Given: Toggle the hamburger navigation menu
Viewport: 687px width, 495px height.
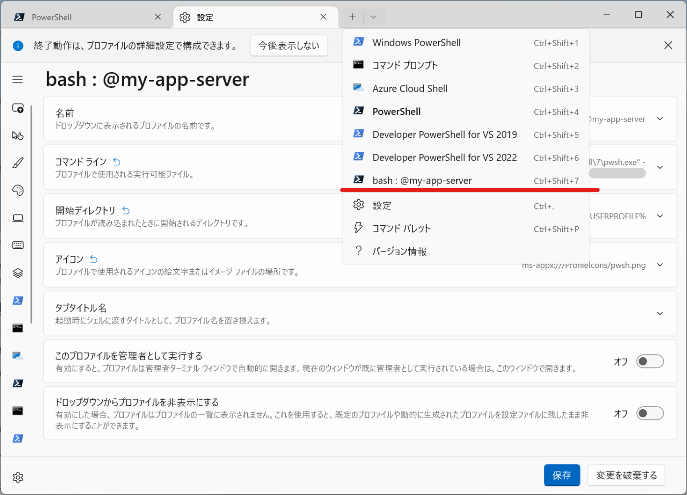Looking at the screenshot, I should tap(18, 79).
